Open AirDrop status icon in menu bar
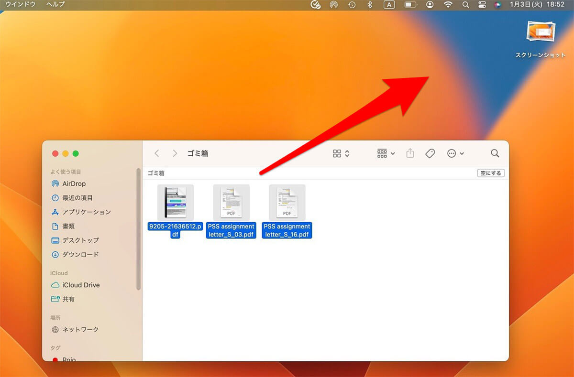This screenshot has height=377, width=574. [333, 4]
